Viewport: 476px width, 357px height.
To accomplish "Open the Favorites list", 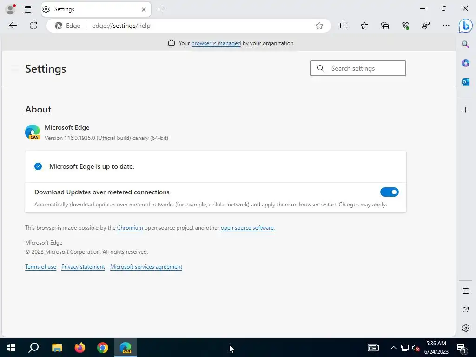I will point(364,26).
